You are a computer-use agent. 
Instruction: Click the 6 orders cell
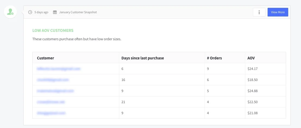208,80
